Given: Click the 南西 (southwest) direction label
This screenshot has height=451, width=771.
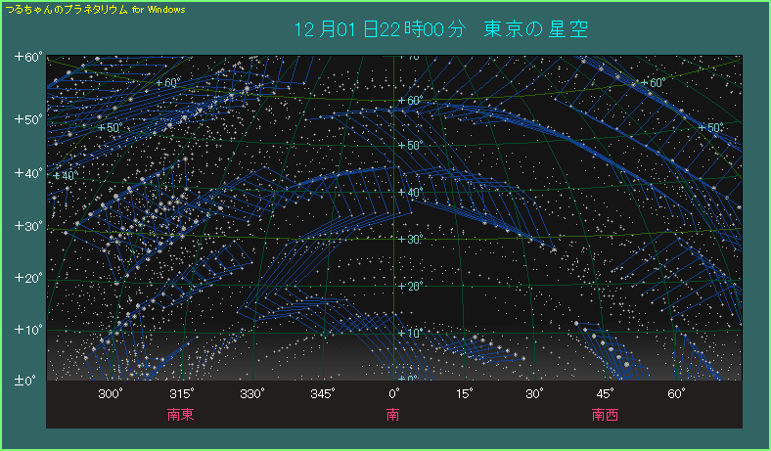Looking at the screenshot, I should [605, 414].
